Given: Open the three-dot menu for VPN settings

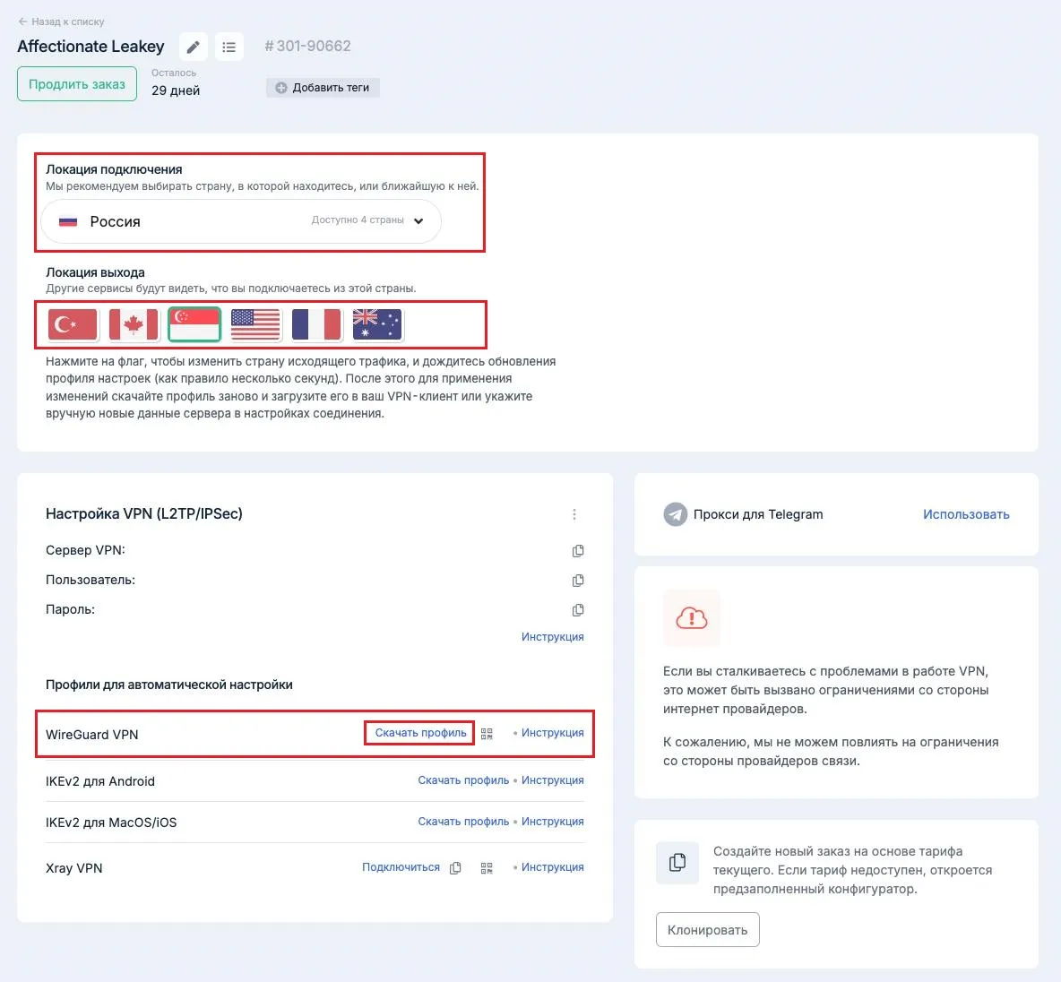Looking at the screenshot, I should pos(574,514).
